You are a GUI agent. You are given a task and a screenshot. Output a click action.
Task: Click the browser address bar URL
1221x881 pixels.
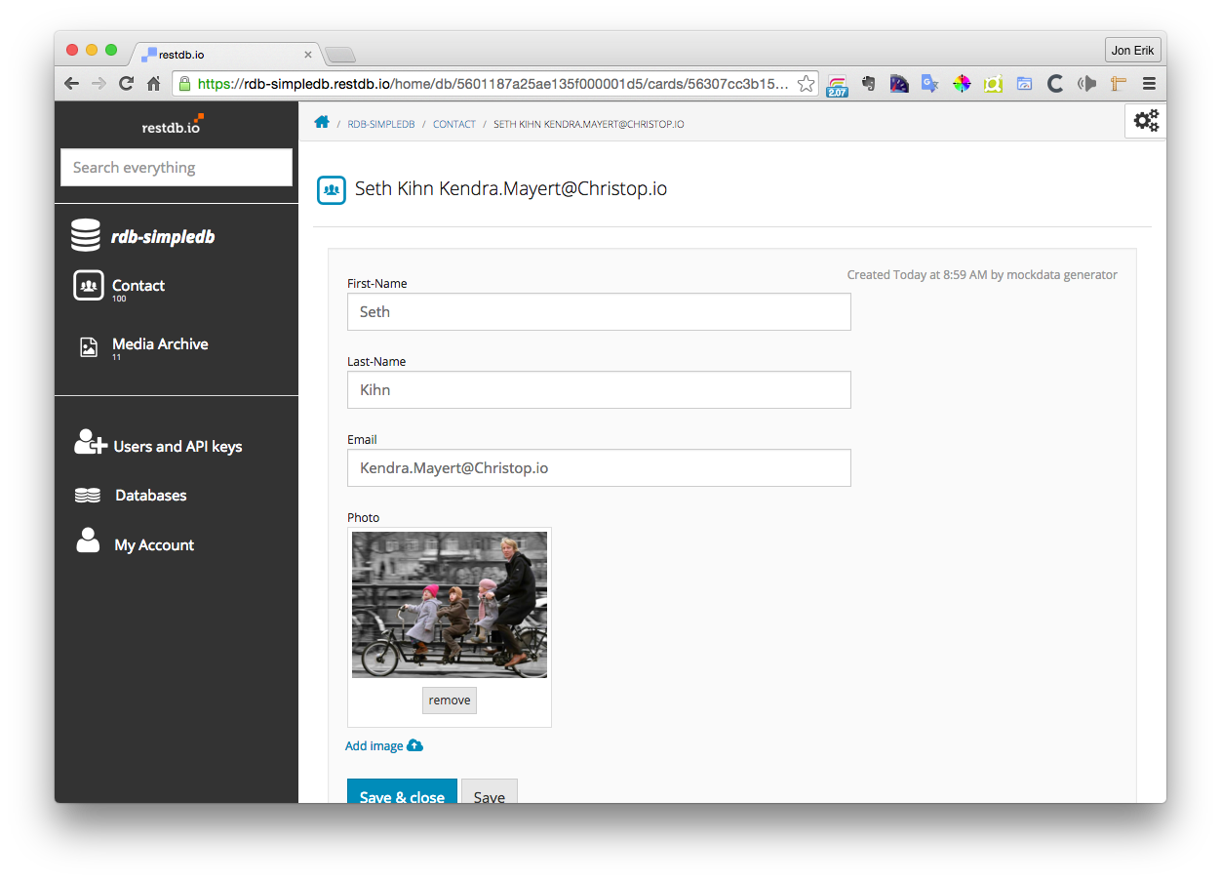tap(492, 84)
